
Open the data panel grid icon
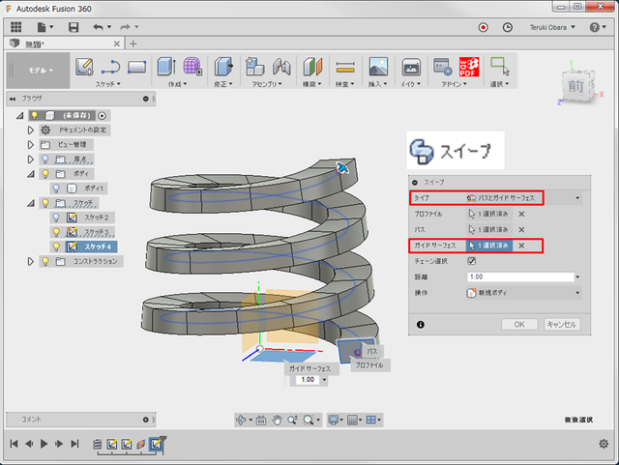16,26
